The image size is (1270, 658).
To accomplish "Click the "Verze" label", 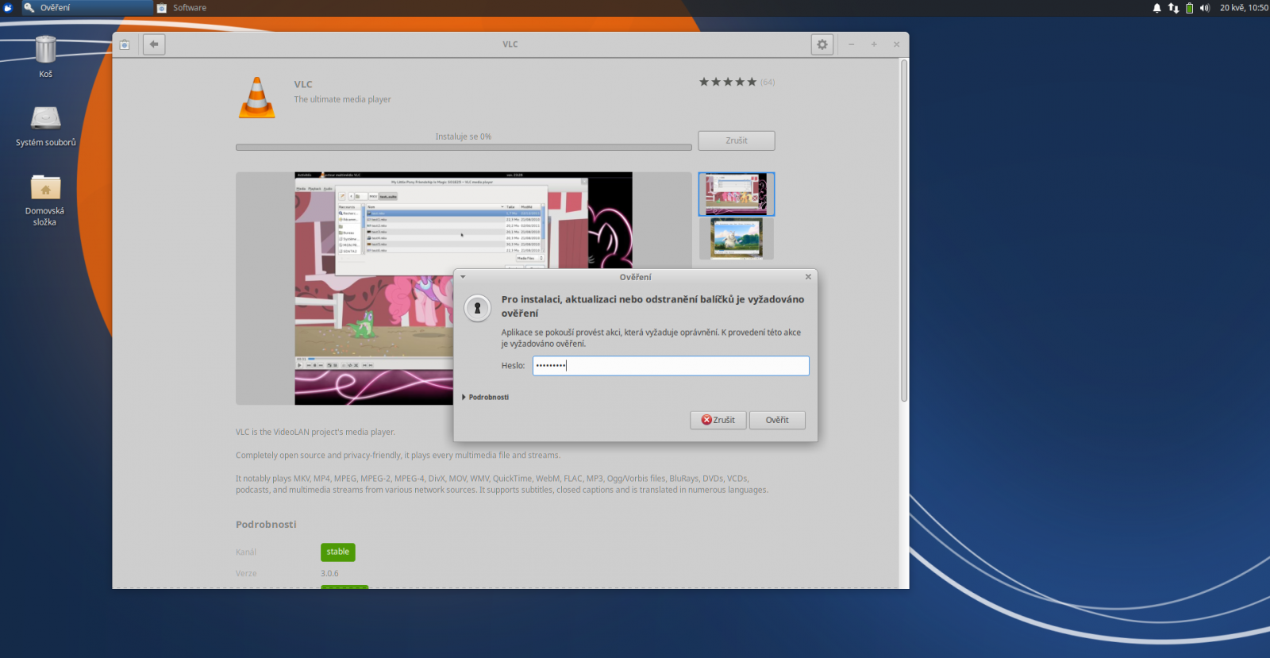I will pos(246,573).
